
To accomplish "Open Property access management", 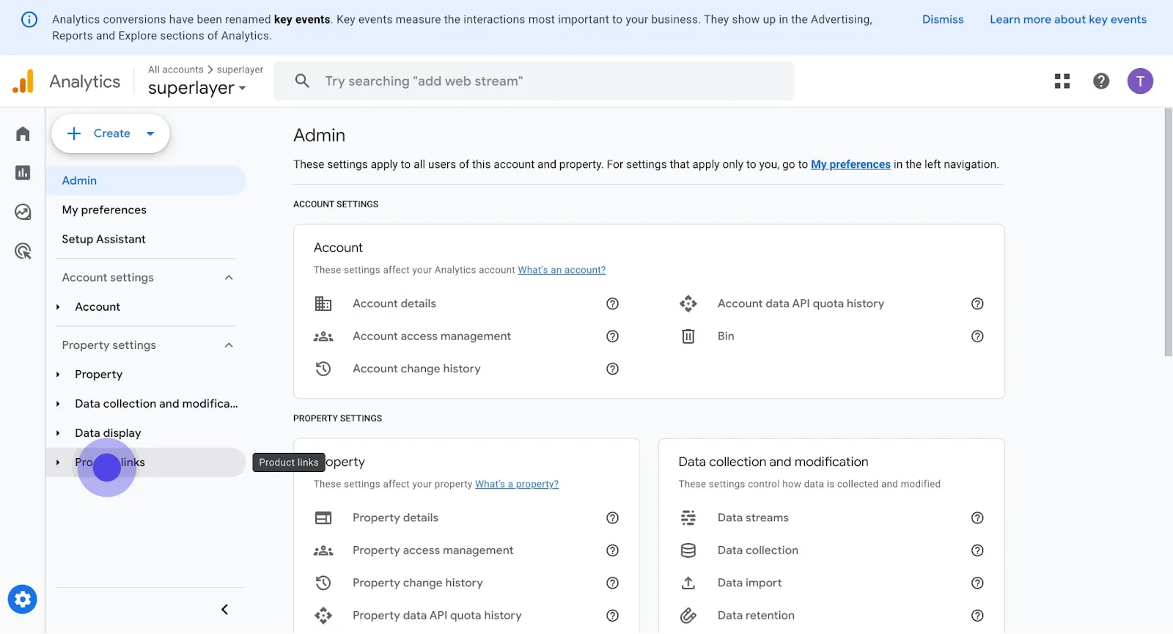I will coord(433,550).
